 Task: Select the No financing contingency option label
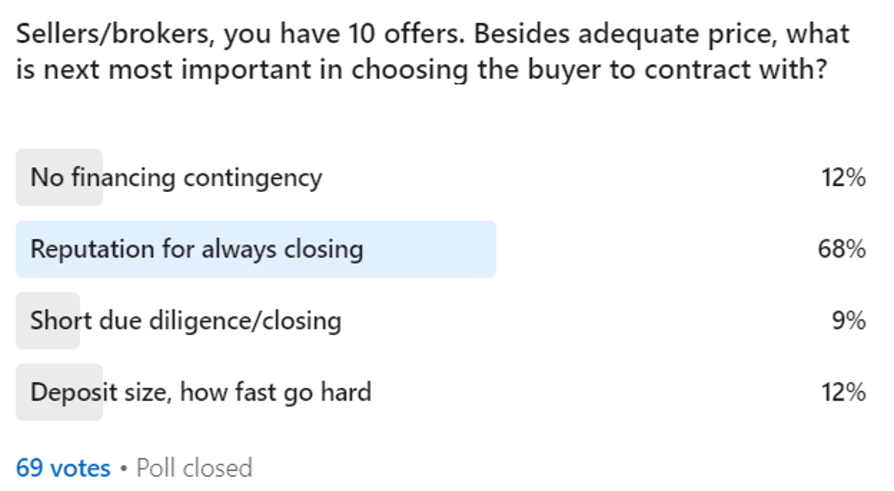176,177
